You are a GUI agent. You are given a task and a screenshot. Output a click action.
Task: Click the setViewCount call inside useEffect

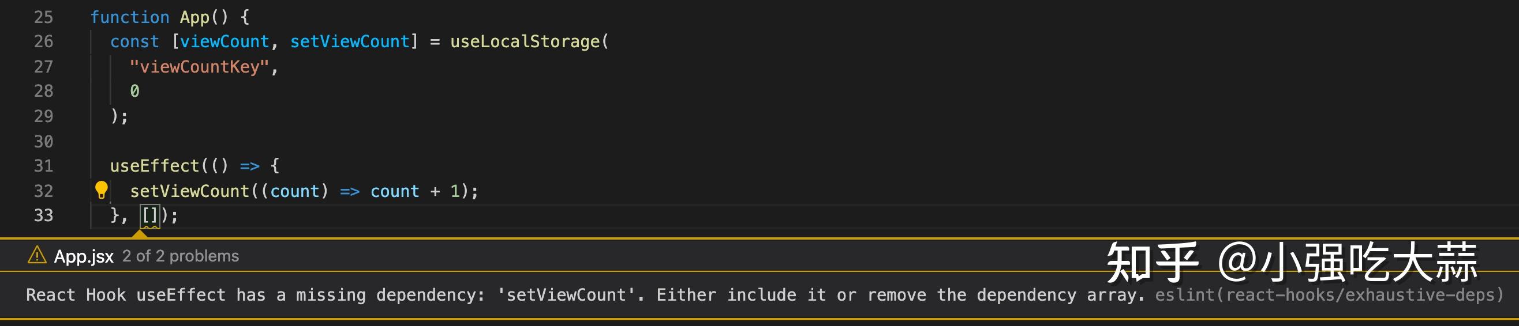189,191
